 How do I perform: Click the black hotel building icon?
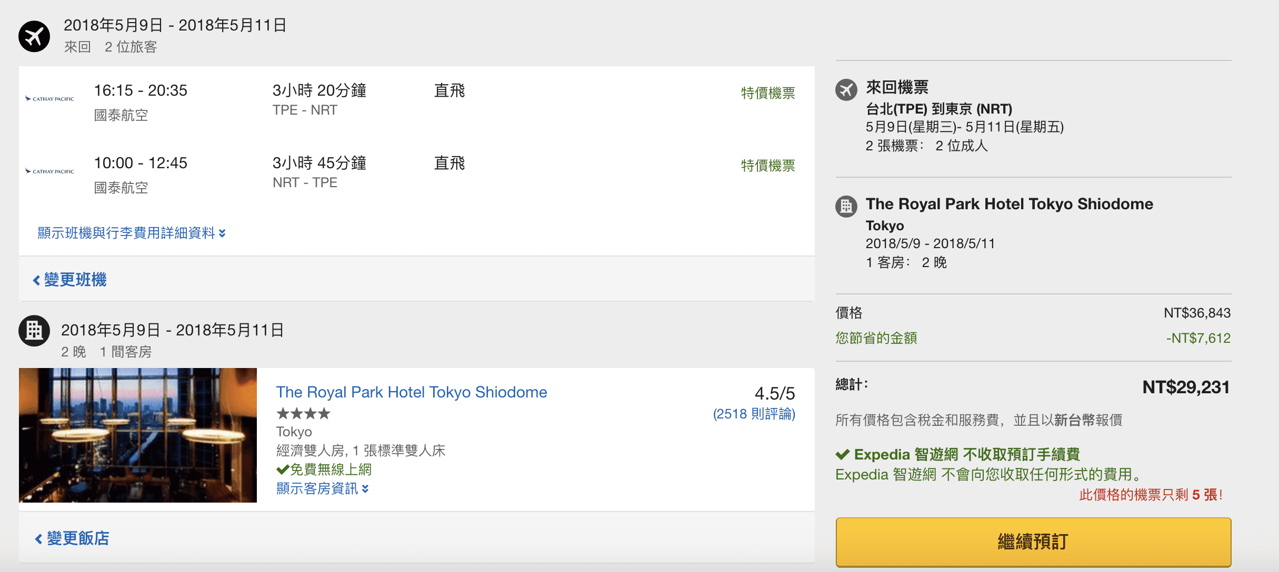[x=34, y=331]
